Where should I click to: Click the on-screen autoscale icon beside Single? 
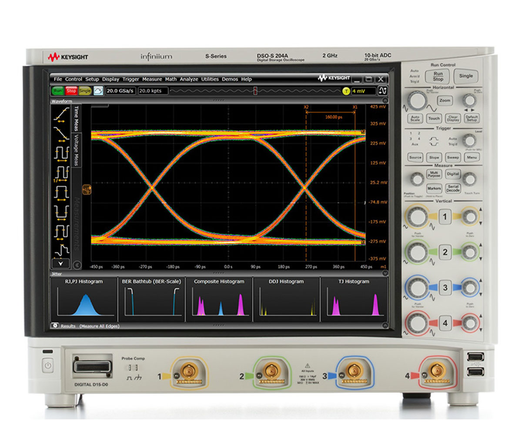coord(99,91)
